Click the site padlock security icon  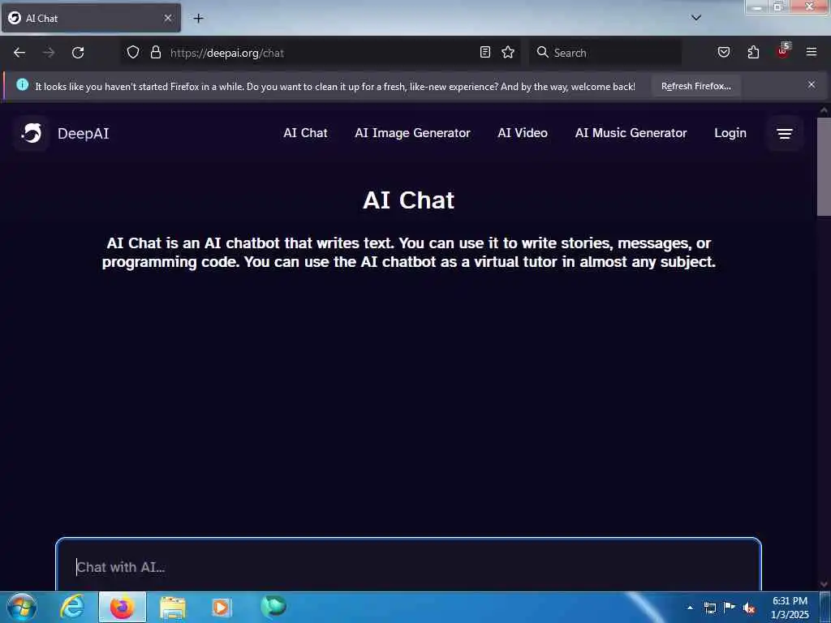coord(155,53)
